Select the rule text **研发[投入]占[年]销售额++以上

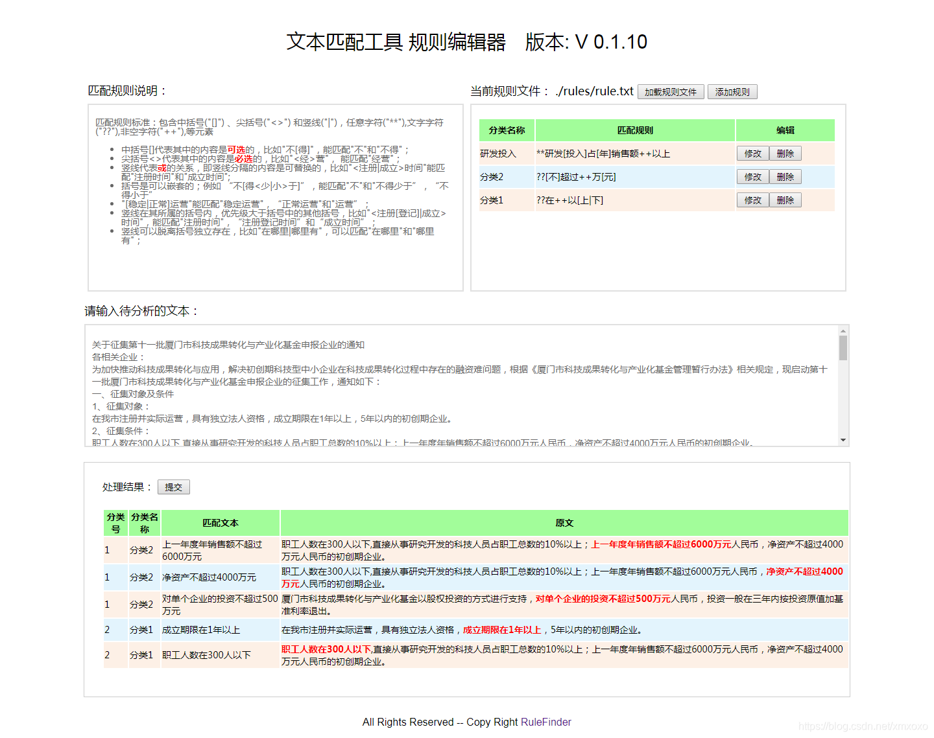(603, 154)
